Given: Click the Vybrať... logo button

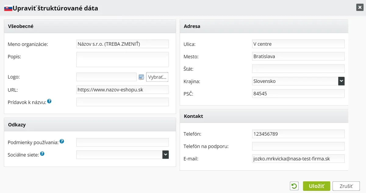Looking at the screenshot, I should pos(157,77).
